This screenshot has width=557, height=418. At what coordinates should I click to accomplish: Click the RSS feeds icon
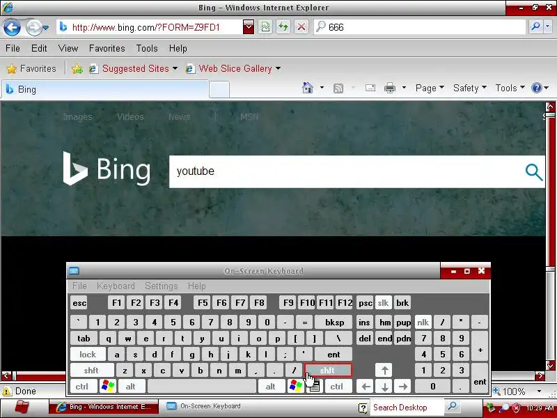[338, 88]
